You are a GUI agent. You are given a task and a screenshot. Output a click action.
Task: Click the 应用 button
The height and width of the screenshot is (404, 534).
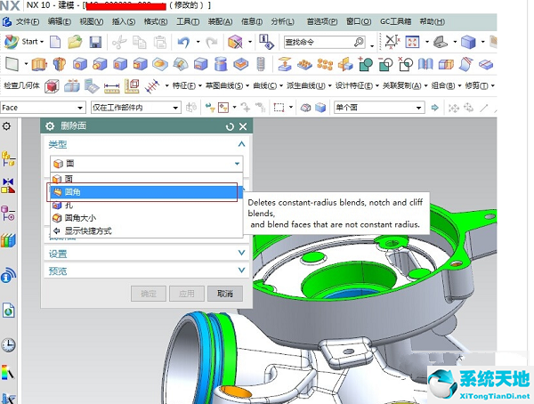187,294
